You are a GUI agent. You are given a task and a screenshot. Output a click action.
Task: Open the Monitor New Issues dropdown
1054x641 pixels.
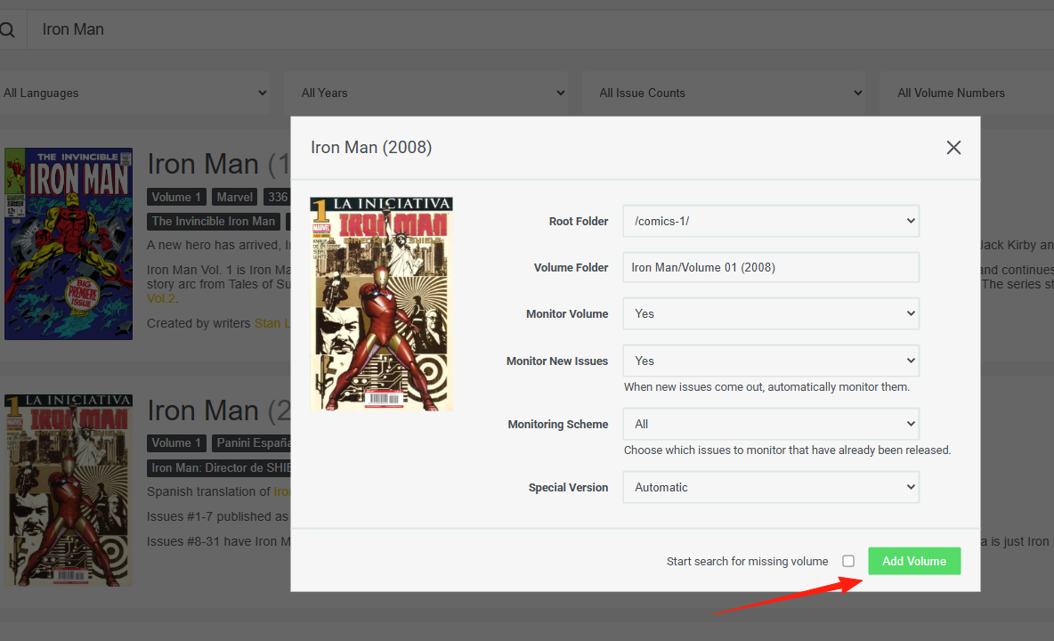point(771,361)
